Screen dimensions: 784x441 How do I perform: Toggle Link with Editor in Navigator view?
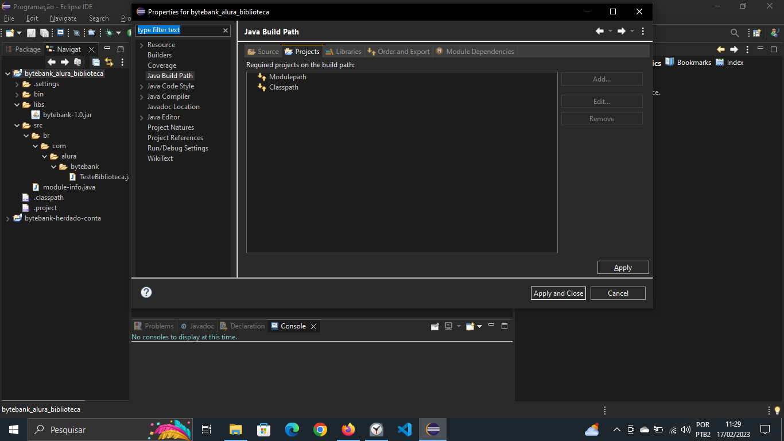tap(109, 62)
